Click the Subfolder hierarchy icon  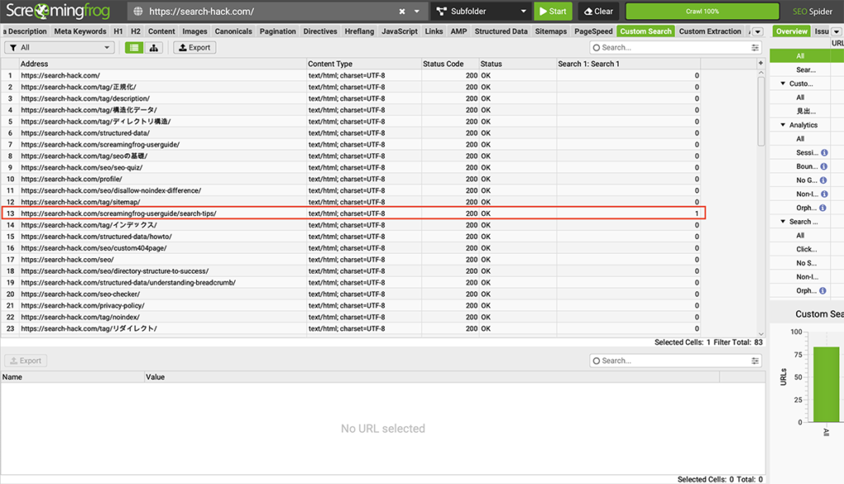tap(442, 12)
